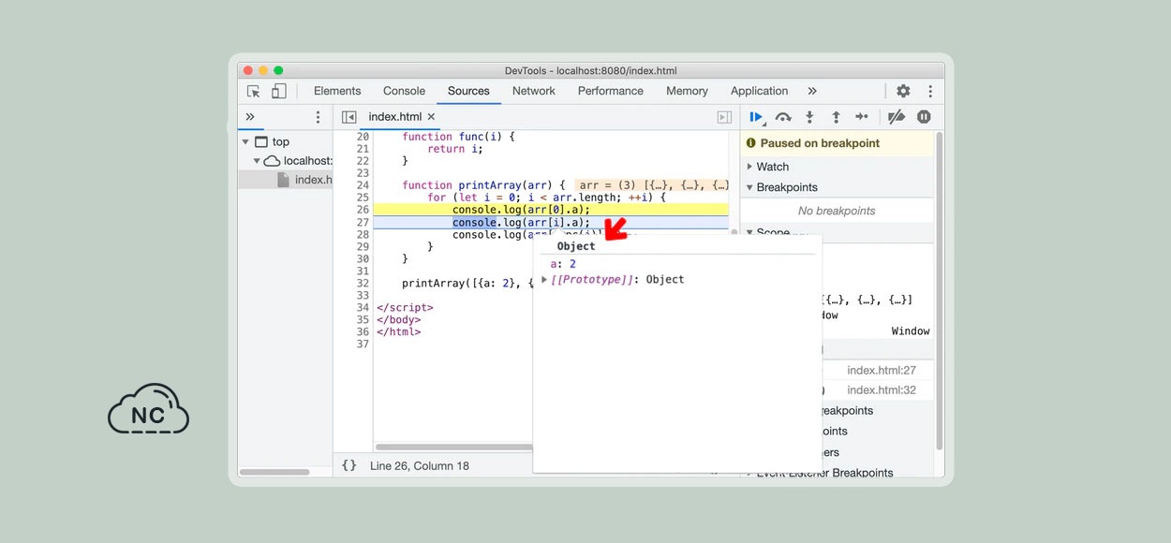Expand more navigator tabs in sidebar

(250, 117)
